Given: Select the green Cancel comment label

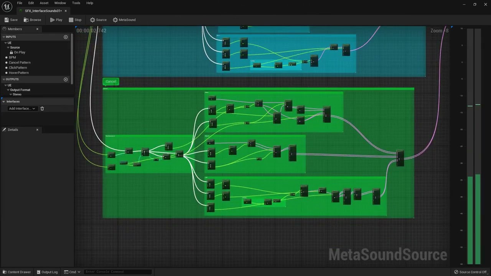Looking at the screenshot, I should [x=110, y=81].
